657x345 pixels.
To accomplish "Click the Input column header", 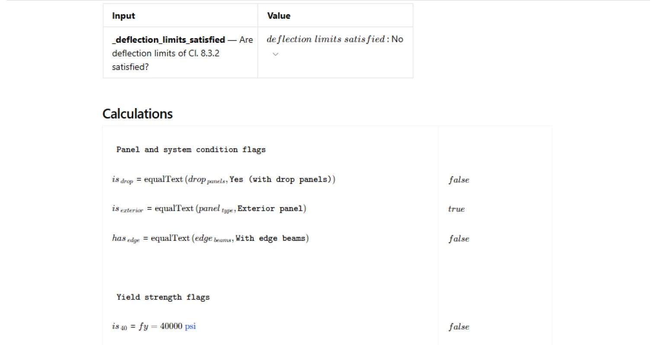I will tap(124, 16).
